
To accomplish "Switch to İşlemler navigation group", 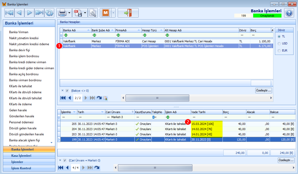I will click(29, 162).
